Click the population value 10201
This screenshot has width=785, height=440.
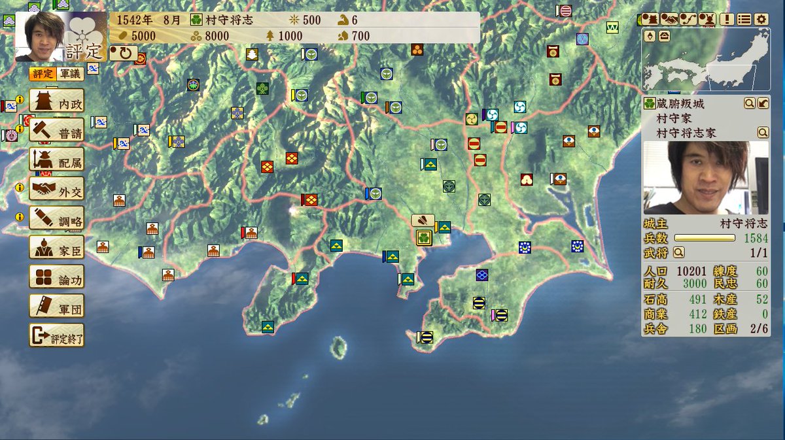point(691,271)
